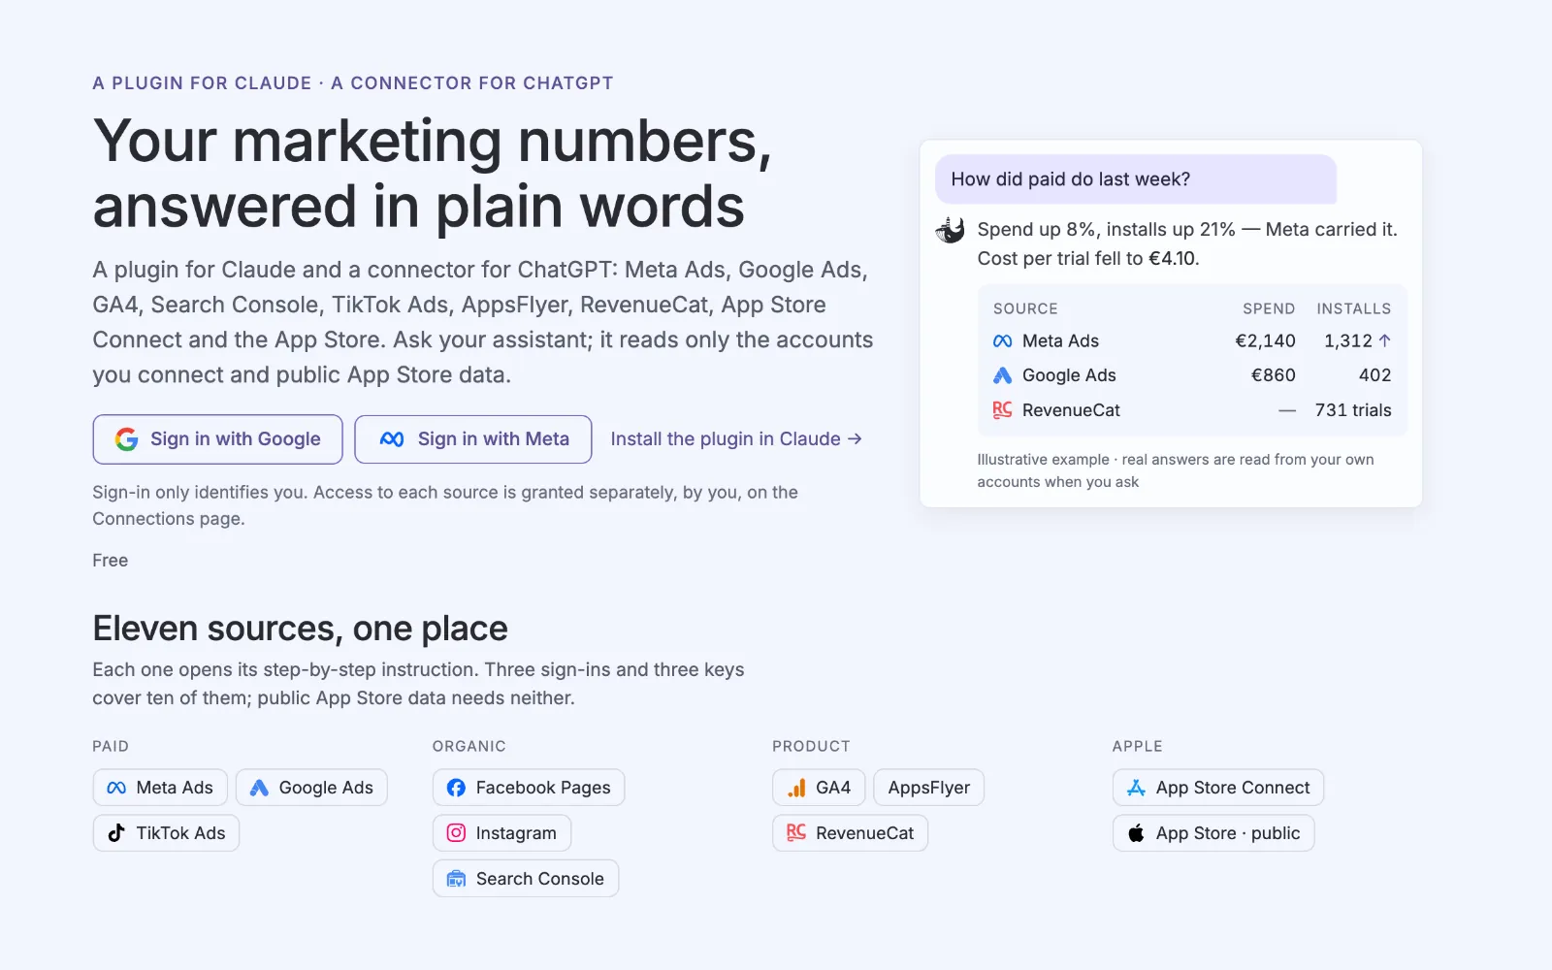Click the Search Console icon
Image resolution: width=1552 pixels, height=970 pixels.
[x=456, y=879]
